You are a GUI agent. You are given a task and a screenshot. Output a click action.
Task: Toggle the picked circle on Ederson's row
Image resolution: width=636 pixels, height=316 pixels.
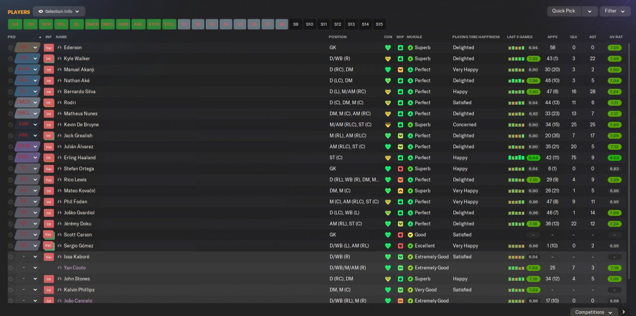(10, 48)
